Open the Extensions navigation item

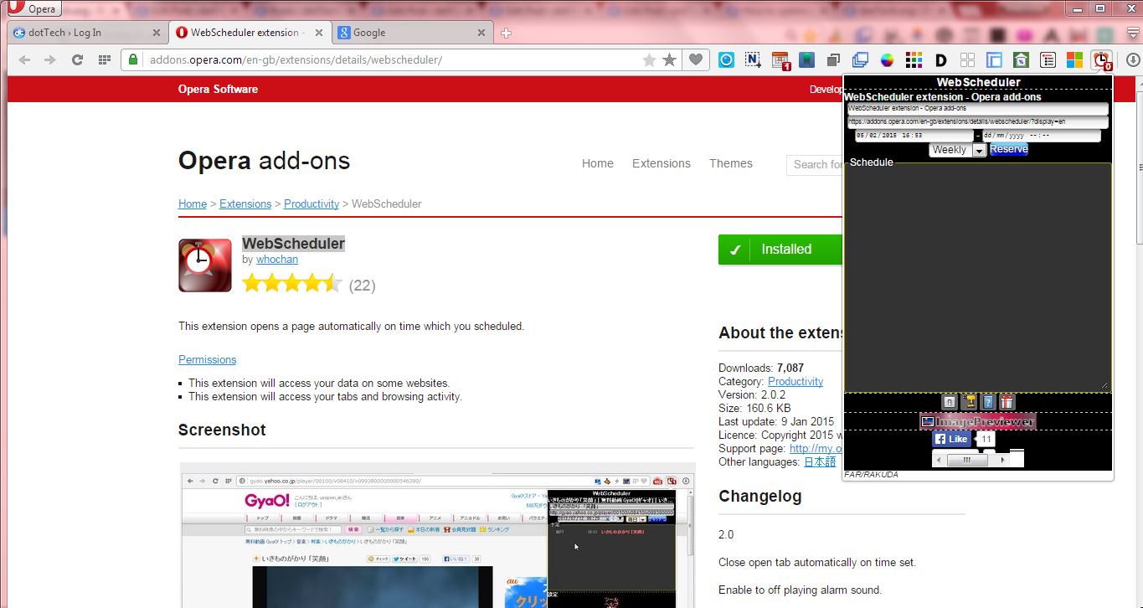tap(662, 163)
